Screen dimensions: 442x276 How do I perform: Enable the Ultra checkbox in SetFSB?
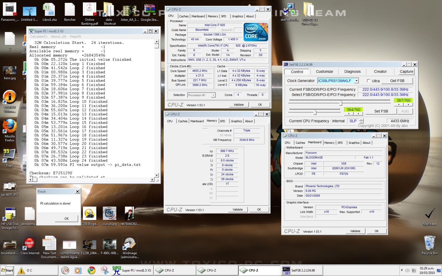coord(369,81)
